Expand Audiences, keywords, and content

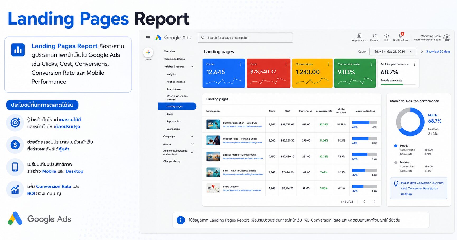pyautogui.click(x=192, y=152)
